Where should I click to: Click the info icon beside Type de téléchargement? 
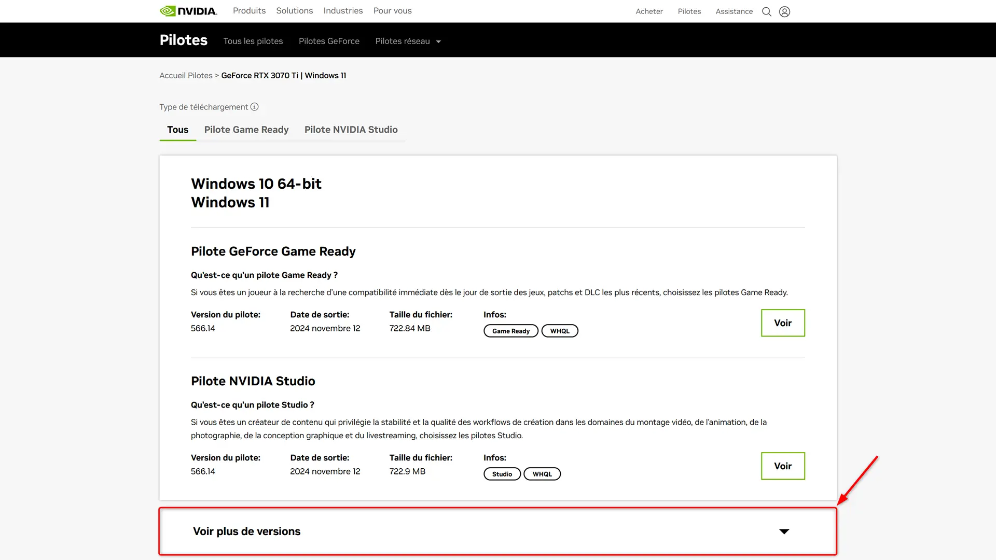tap(254, 107)
